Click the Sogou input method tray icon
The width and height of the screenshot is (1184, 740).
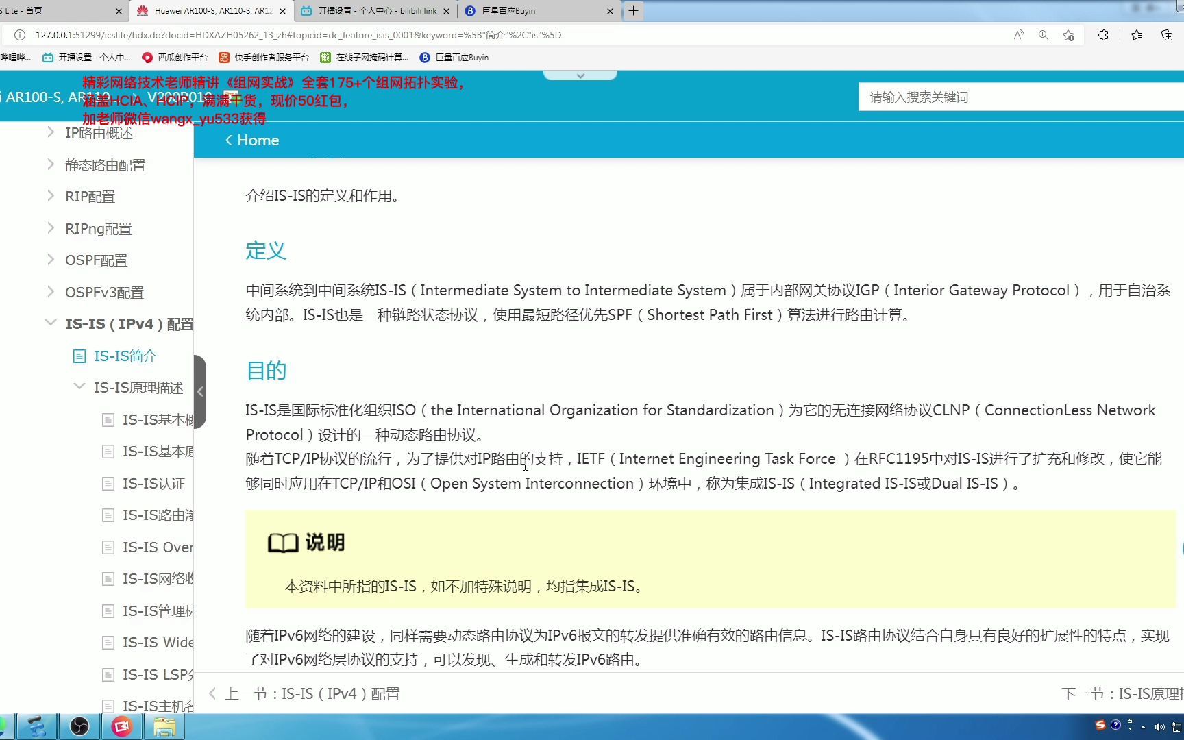(x=1100, y=725)
